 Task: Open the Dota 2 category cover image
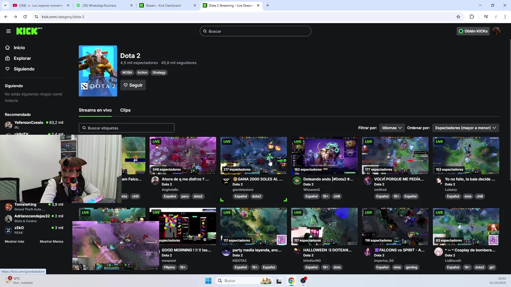(98, 71)
